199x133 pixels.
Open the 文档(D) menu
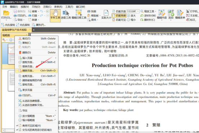36,7
